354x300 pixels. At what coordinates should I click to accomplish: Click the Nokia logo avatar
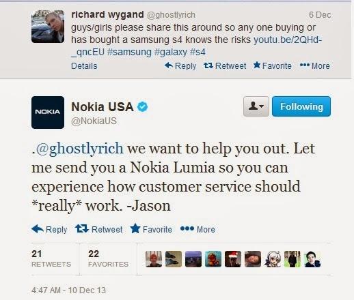click(x=48, y=112)
